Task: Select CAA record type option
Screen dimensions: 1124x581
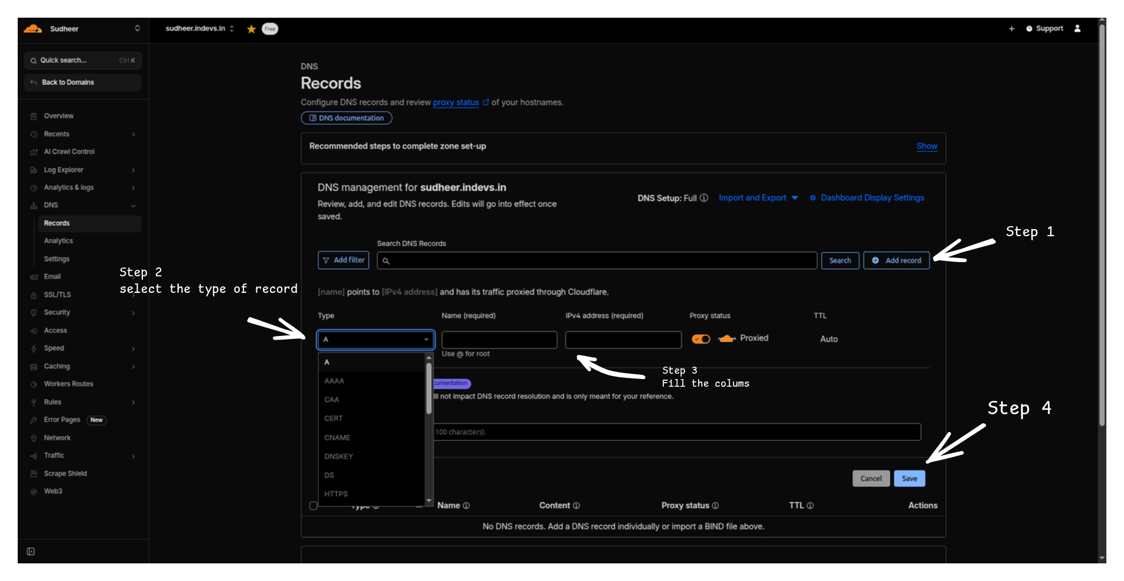Action: (372, 400)
